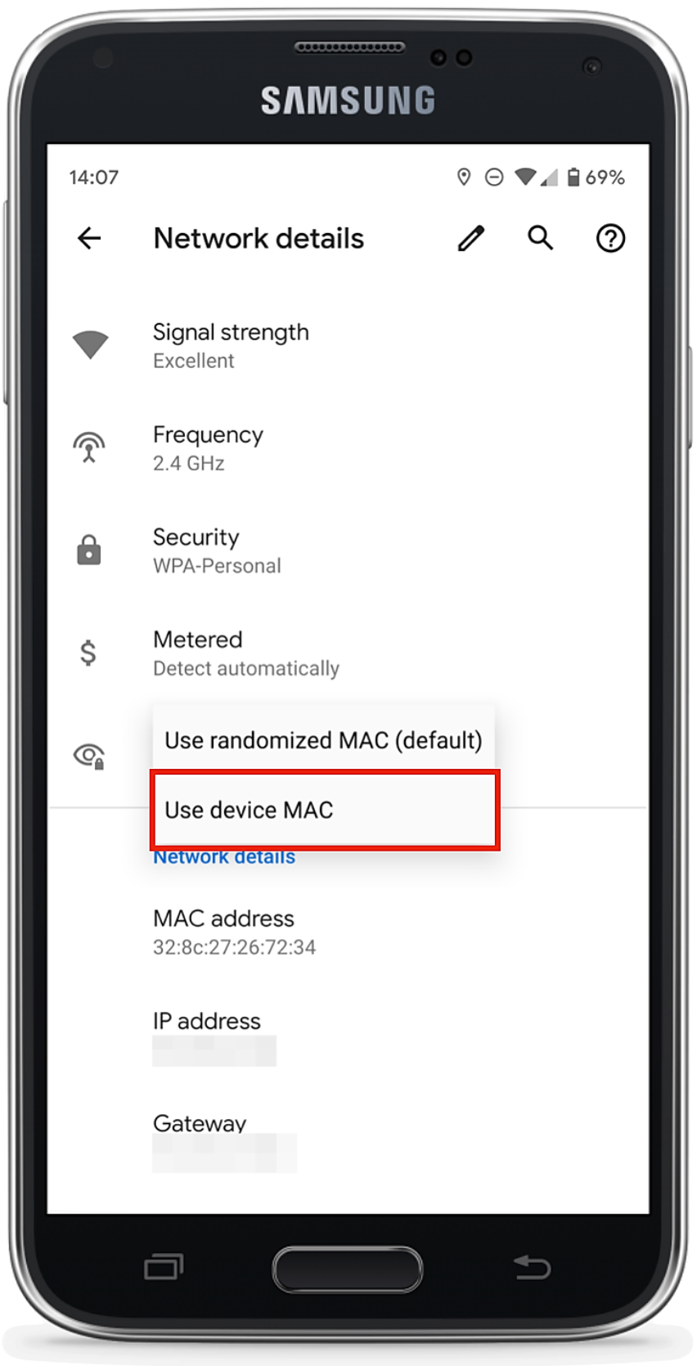
Task: Tap the Network details blue heading
Action: tap(224, 856)
